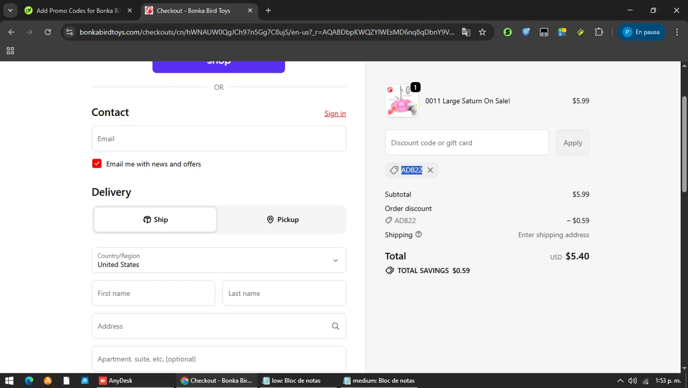Pay with the purple Shop button
The height and width of the screenshot is (388, 688).
[219, 66]
